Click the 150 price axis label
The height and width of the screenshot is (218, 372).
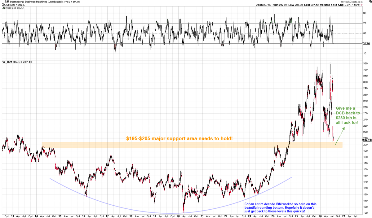(x=365, y=176)
